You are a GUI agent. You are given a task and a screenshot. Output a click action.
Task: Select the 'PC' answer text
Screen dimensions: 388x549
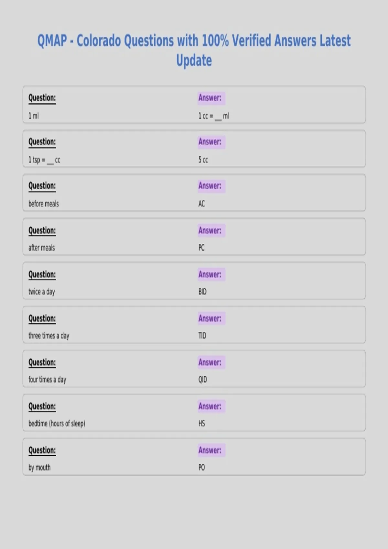(x=201, y=248)
